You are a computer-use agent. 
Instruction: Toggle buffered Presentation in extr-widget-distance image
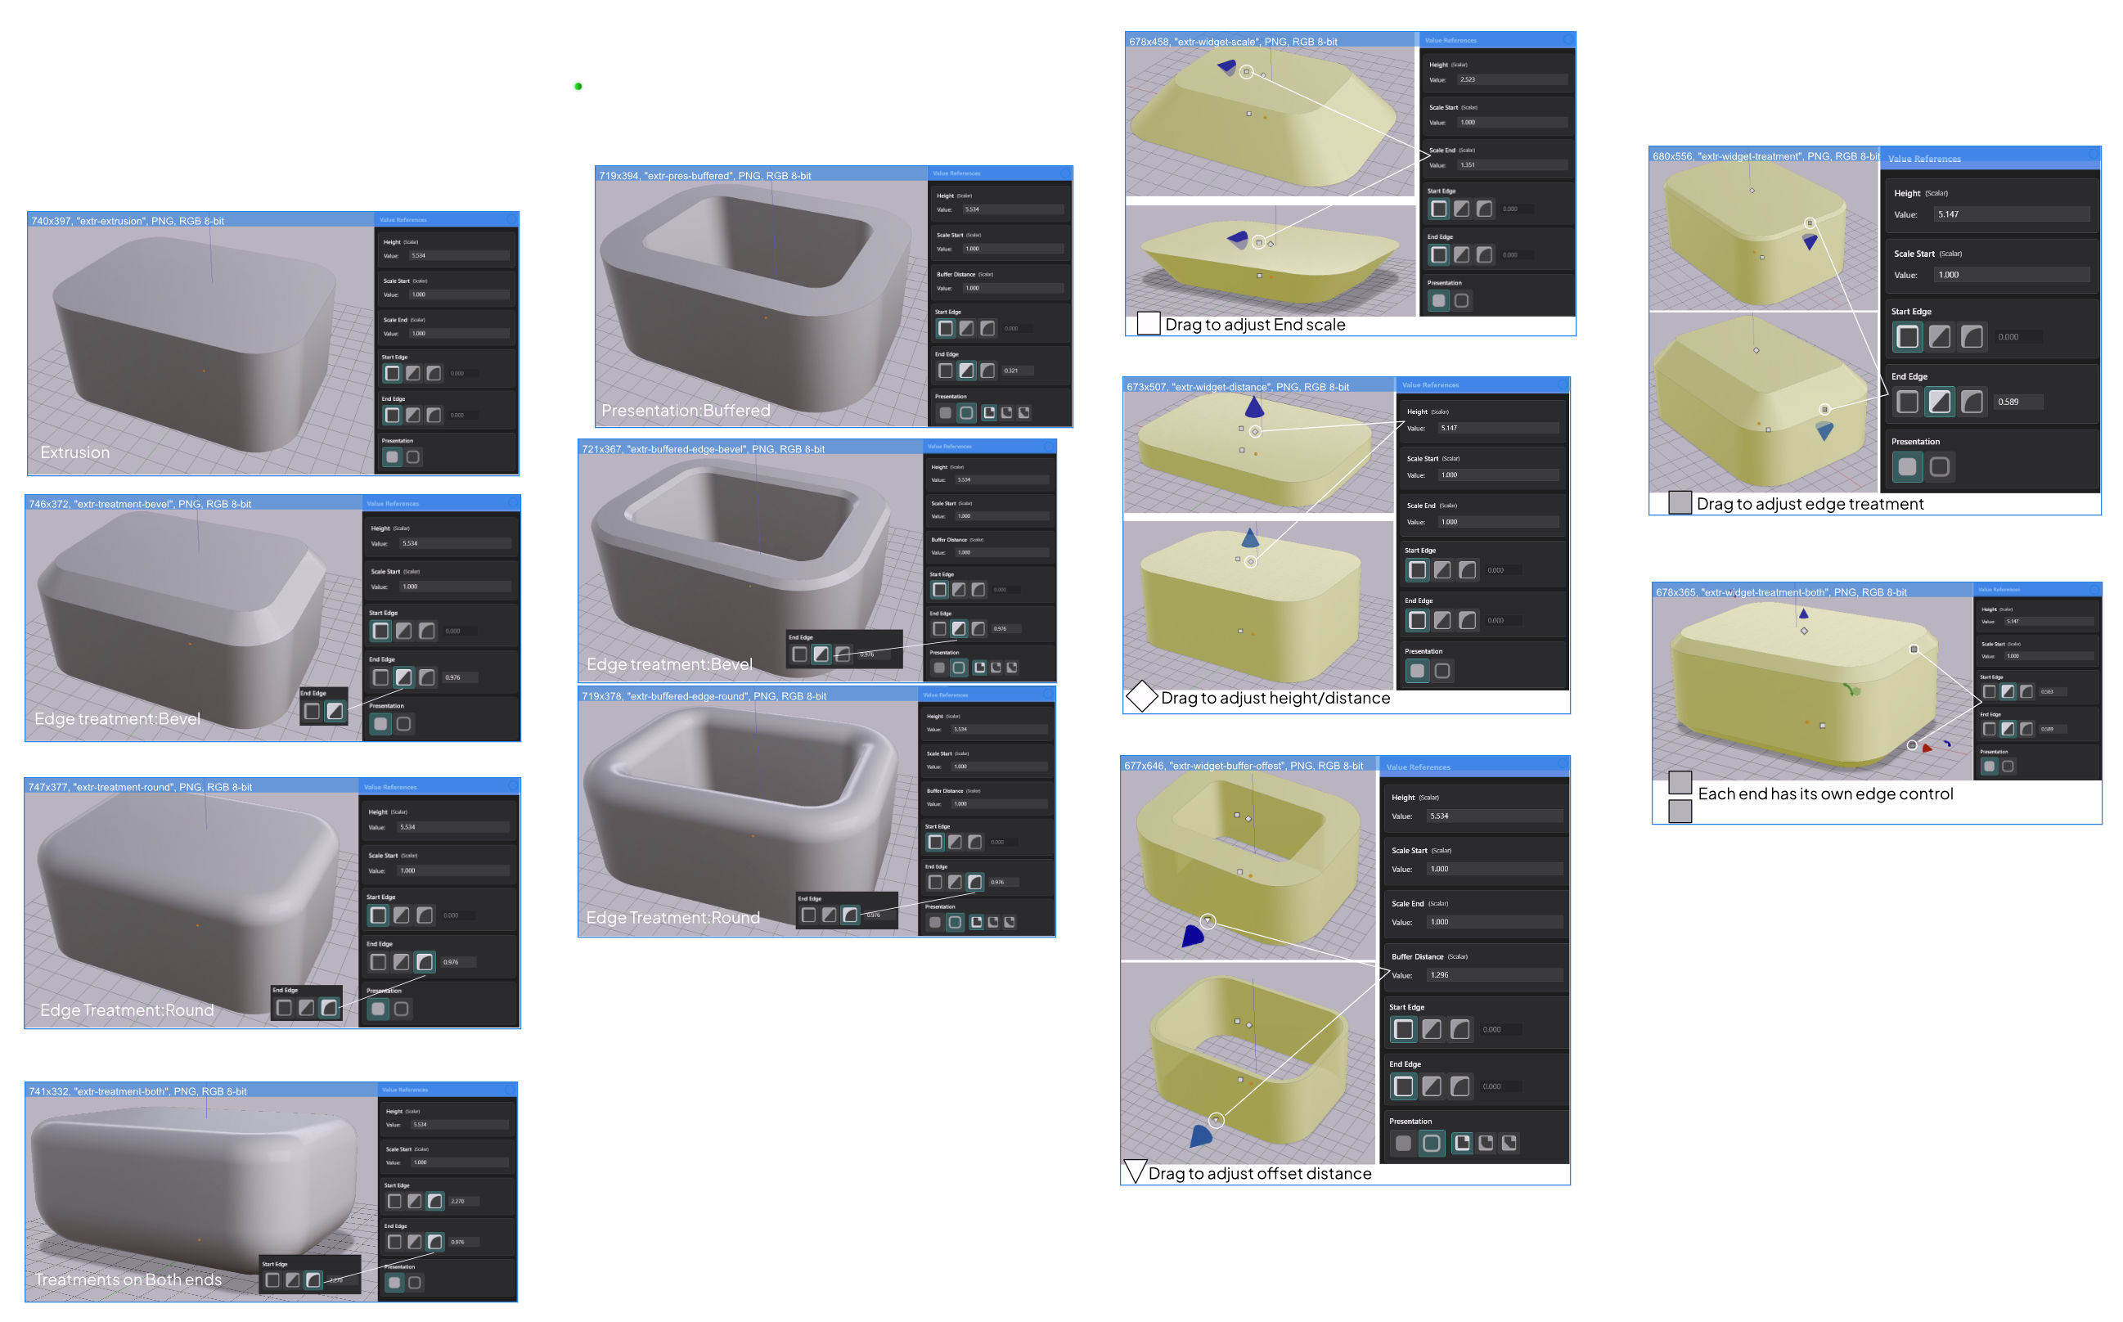(x=1442, y=671)
